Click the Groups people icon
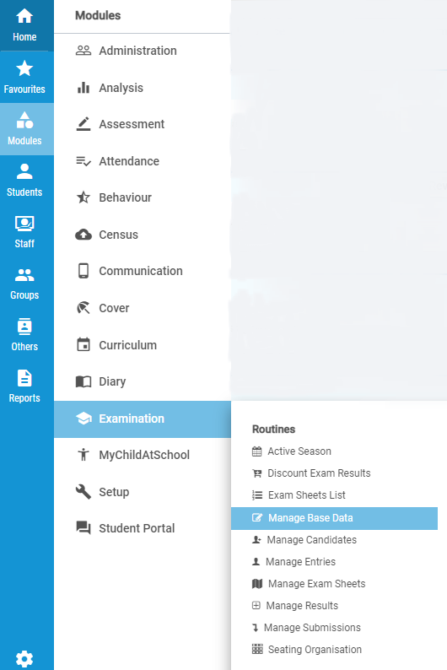447x670 pixels. 24,275
